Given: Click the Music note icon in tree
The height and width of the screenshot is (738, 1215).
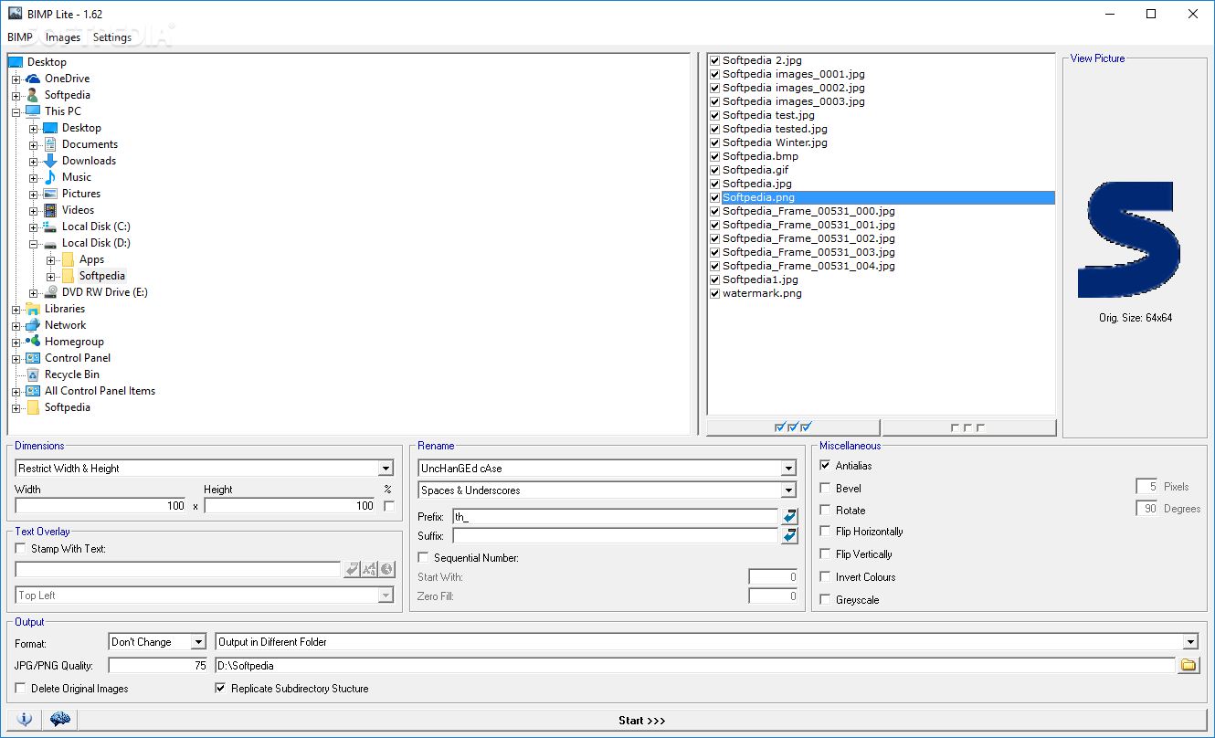Looking at the screenshot, I should click(x=50, y=177).
